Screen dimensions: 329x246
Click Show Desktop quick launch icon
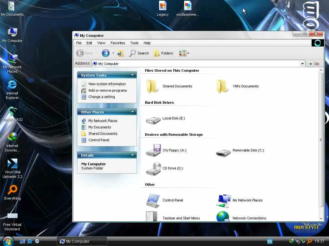click(22, 241)
